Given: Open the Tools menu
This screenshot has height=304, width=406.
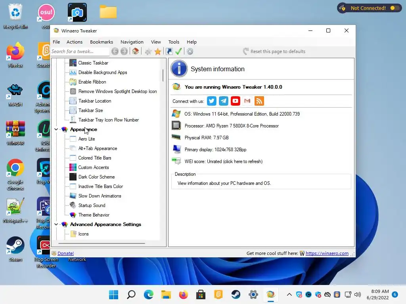Looking at the screenshot, I should (174, 42).
